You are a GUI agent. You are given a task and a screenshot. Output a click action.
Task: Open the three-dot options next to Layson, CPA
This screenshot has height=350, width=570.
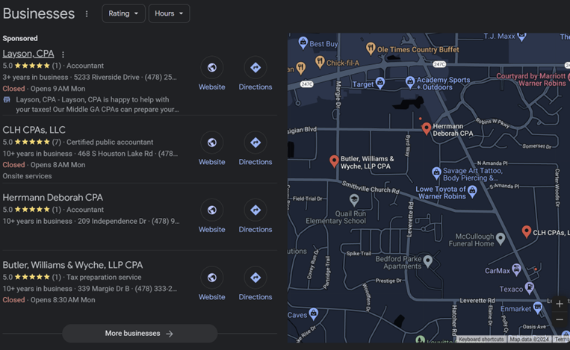[63, 54]
